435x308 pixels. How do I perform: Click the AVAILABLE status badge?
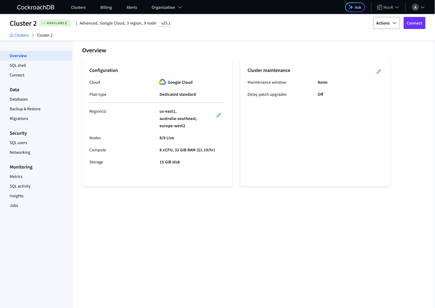(55, 23)
